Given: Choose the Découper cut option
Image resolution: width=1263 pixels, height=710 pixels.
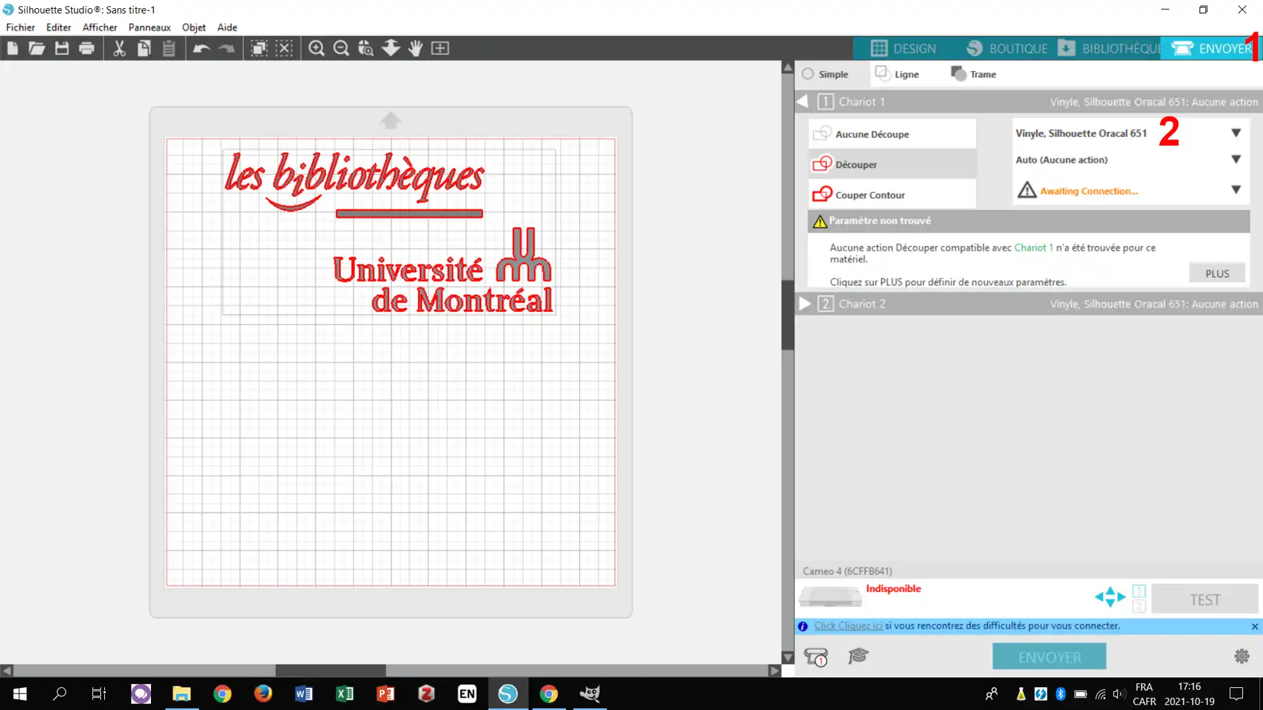Looking at the screenshot, I should click(892, 164).
